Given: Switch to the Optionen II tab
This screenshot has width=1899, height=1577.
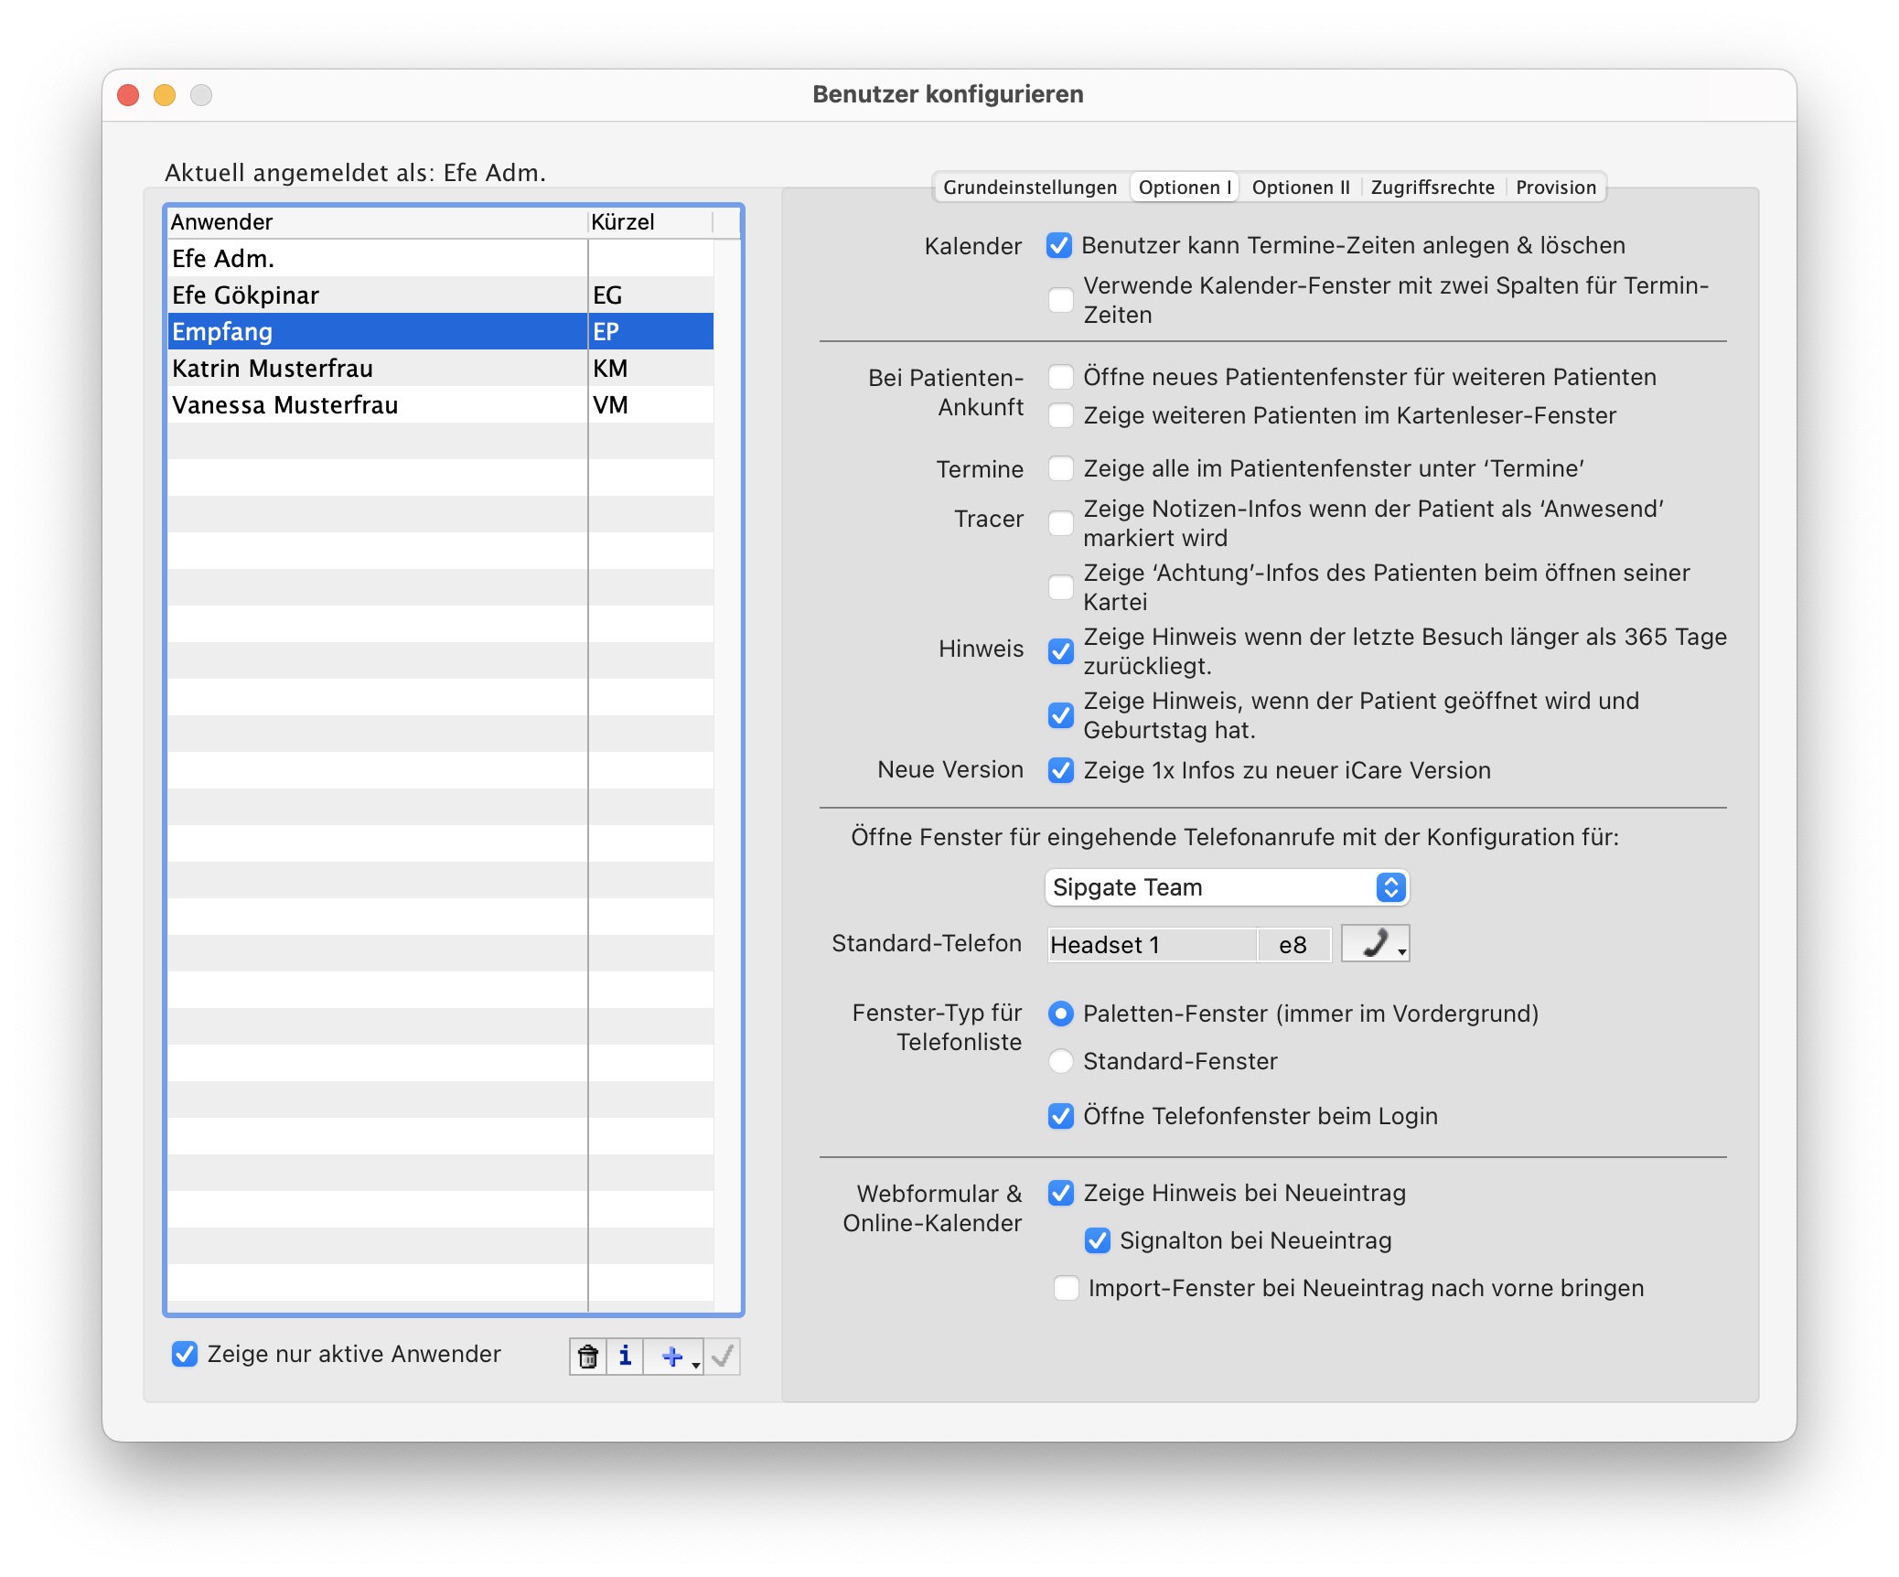Looking at the screenshot, I should pyautogui.click(x=1300, y=188).
